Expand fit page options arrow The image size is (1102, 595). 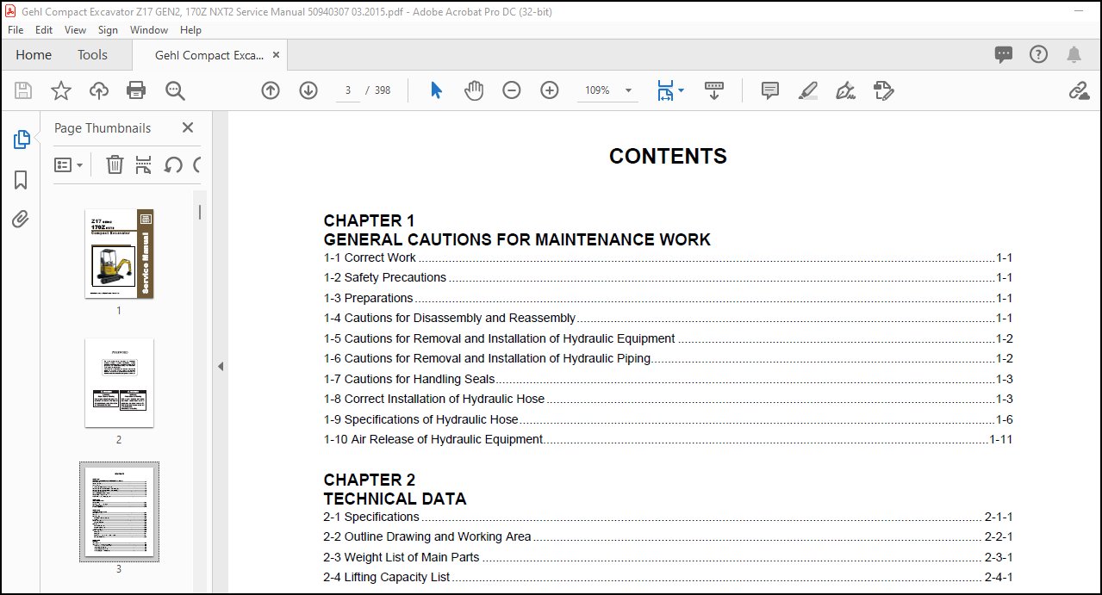pyautogui.click(x=682, y=90)
